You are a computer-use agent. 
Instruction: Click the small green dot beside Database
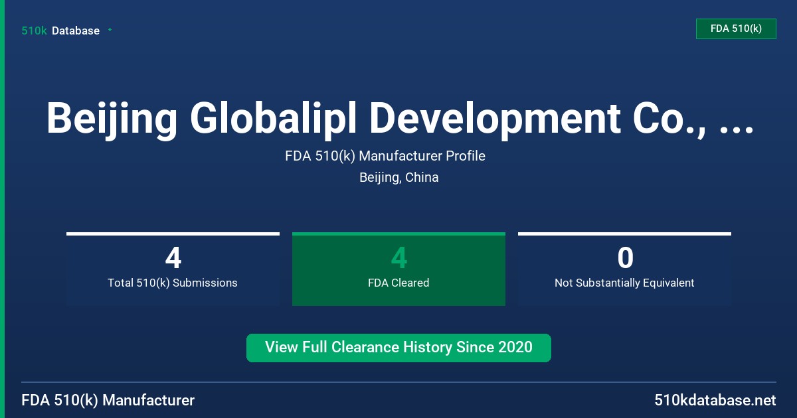(110, 30)
